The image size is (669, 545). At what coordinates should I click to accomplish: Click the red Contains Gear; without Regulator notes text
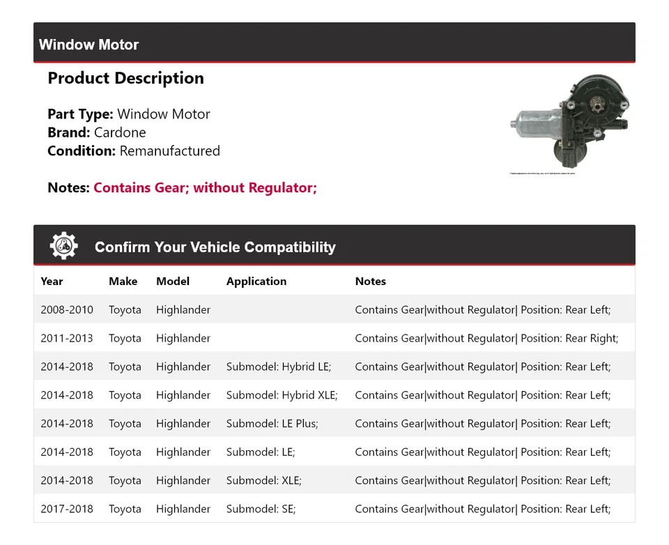coord(205,187)
